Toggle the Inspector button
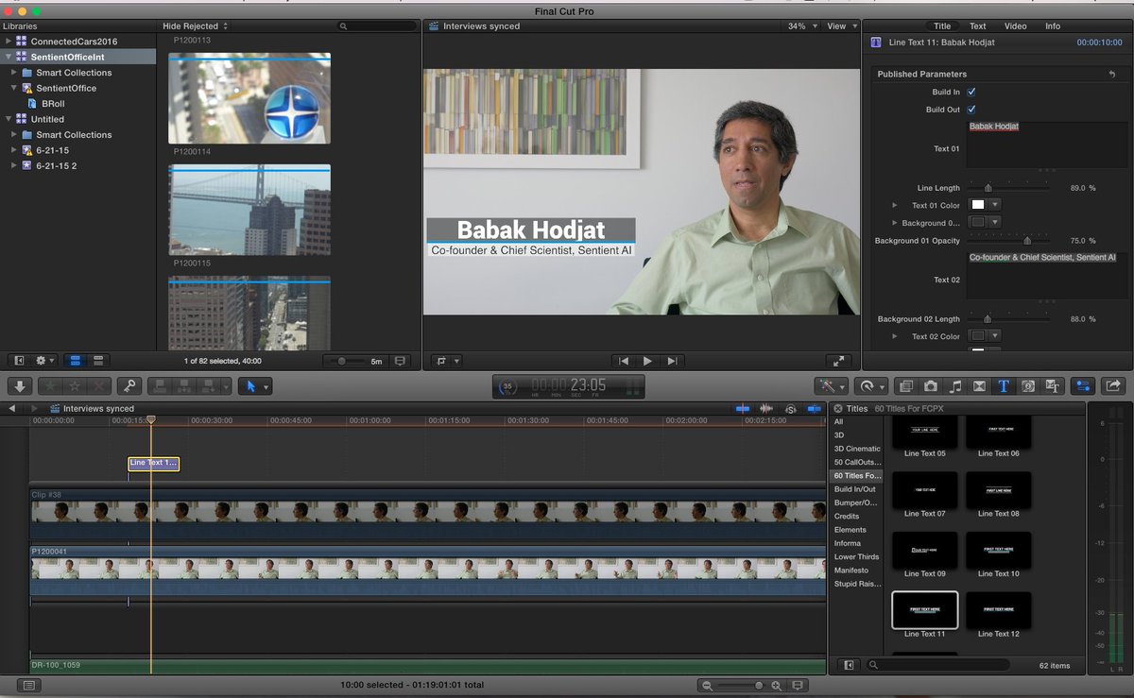This screenshot has height=698, width=1134. click(1083, 386)
